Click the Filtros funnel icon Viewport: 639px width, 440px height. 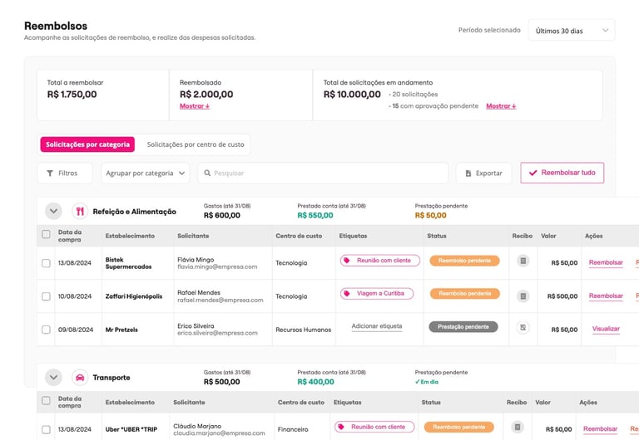pos(49,174)
